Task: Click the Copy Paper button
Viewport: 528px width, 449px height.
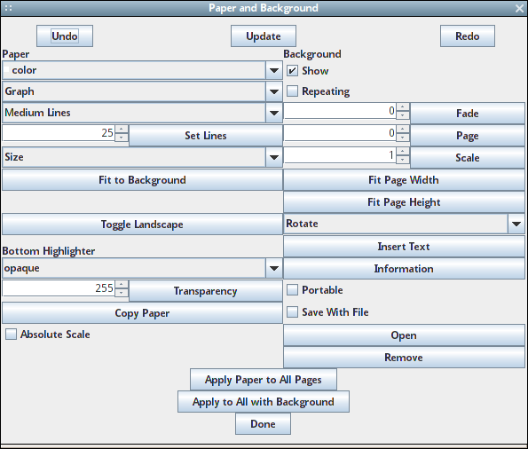Action: (x=142, y=313)
